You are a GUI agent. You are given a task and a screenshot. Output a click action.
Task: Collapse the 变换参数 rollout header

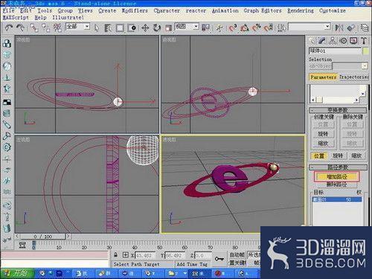[x=338, y=110]
